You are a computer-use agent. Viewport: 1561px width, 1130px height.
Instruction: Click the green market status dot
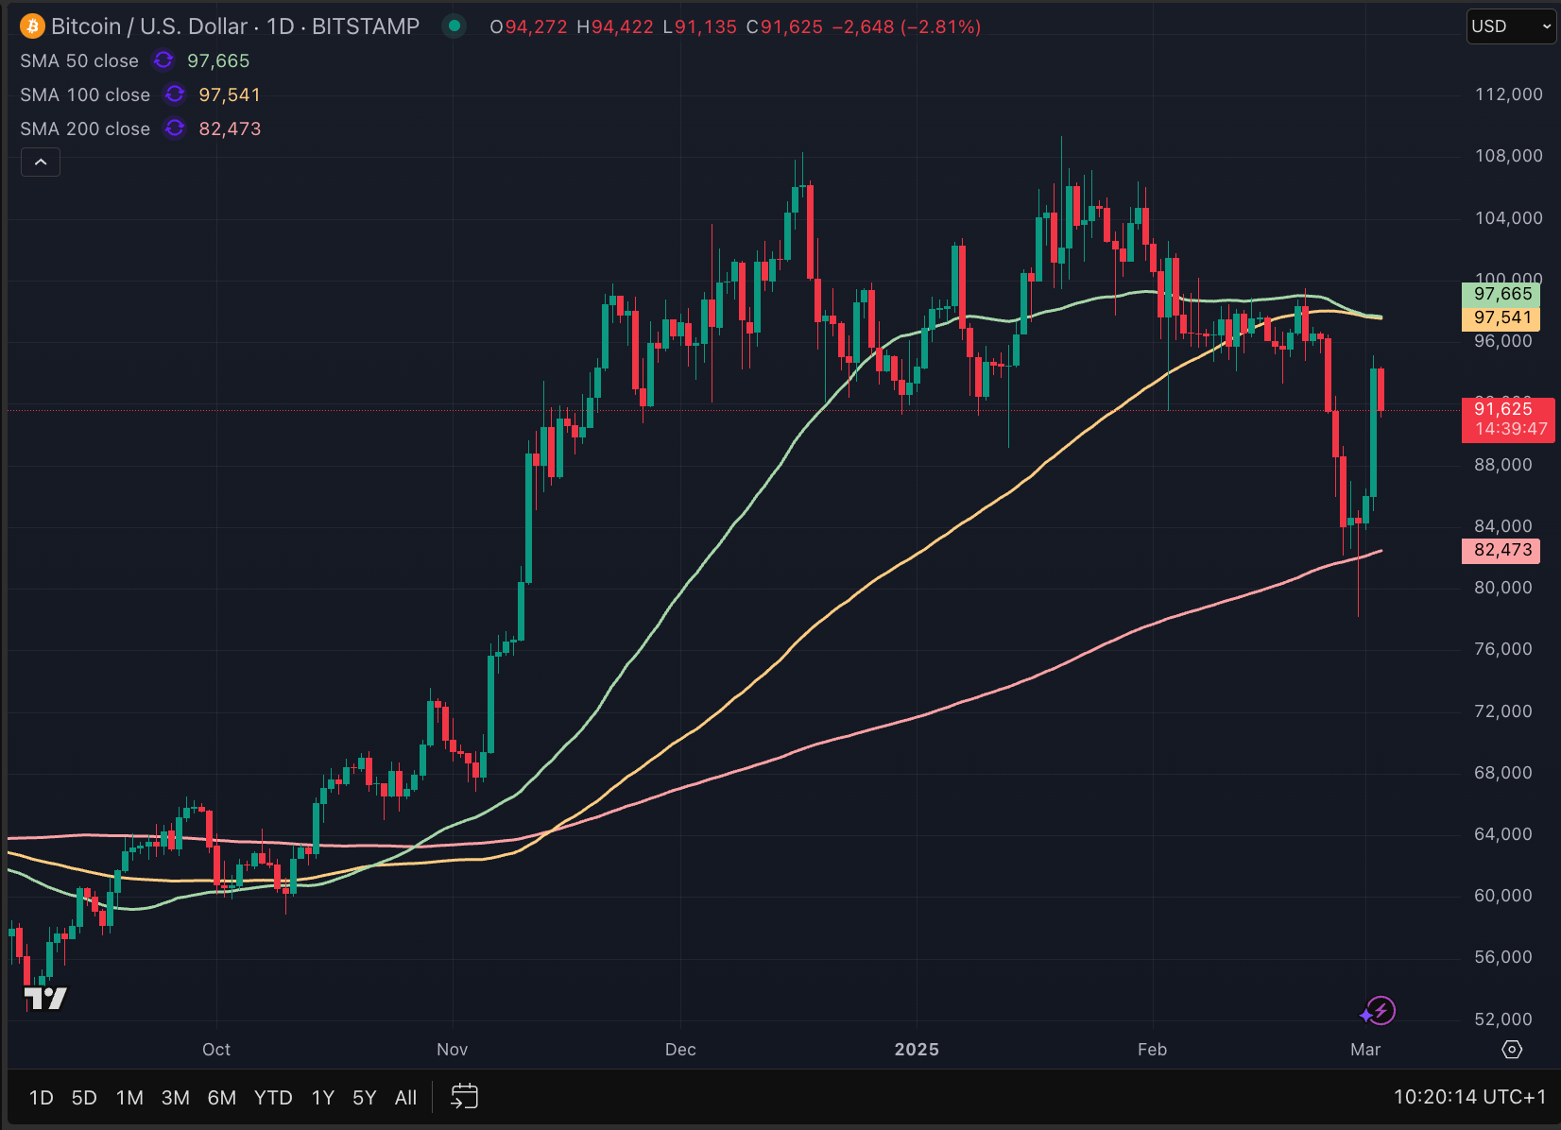pyautogui.click(x=455, y=26)
